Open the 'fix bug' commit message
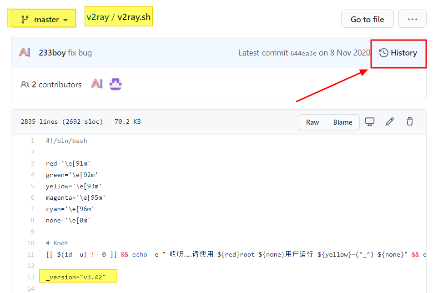438x293 pixels. 80,53
